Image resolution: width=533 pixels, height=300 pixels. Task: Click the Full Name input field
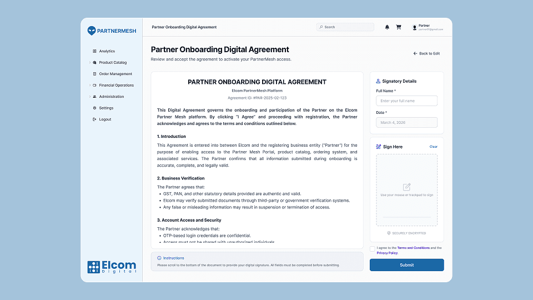pos(406,101)
